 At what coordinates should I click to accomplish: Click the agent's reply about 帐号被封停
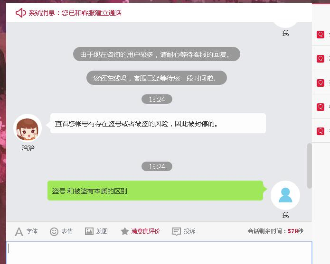(x=158, y=123)
